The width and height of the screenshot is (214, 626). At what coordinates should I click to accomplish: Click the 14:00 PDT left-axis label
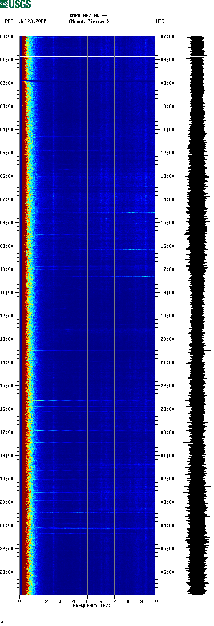[7, 362]
